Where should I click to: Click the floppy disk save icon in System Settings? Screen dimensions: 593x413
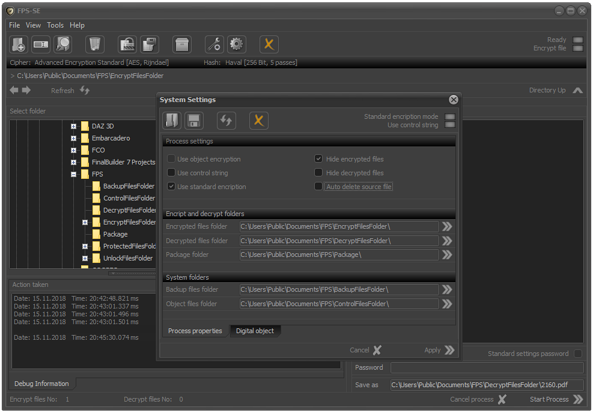[x=194, y=121]
